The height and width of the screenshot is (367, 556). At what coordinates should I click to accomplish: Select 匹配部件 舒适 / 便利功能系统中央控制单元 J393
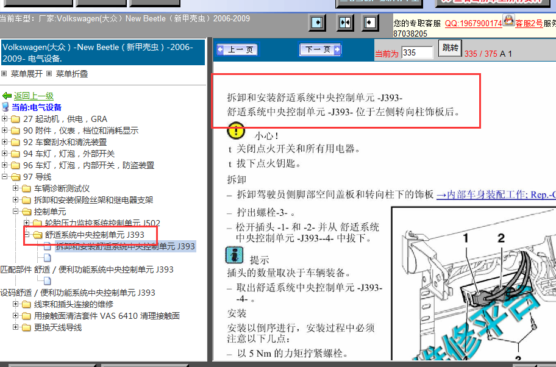(87, 269)
